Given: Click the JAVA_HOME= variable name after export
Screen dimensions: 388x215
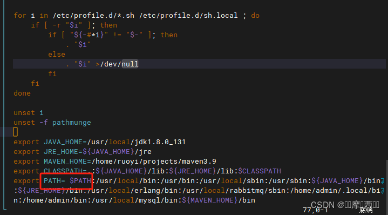Looking at the screenshot, I should point(65,142).
